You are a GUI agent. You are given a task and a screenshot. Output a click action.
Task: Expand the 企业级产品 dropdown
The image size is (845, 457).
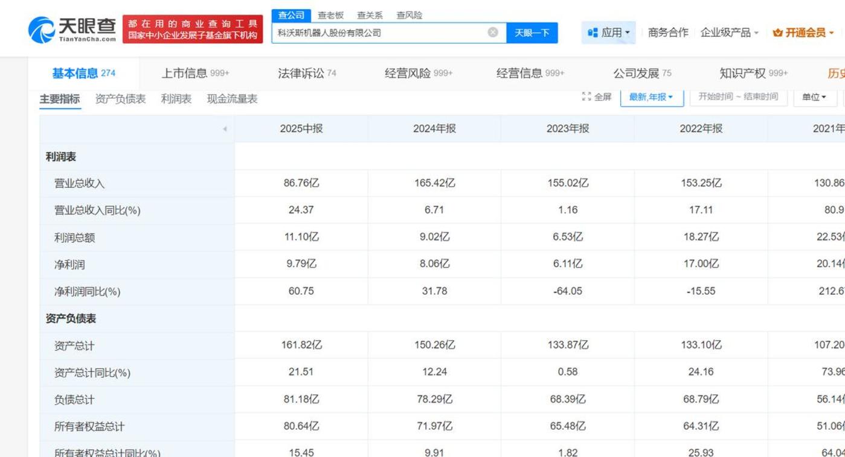tap(729, 33)
